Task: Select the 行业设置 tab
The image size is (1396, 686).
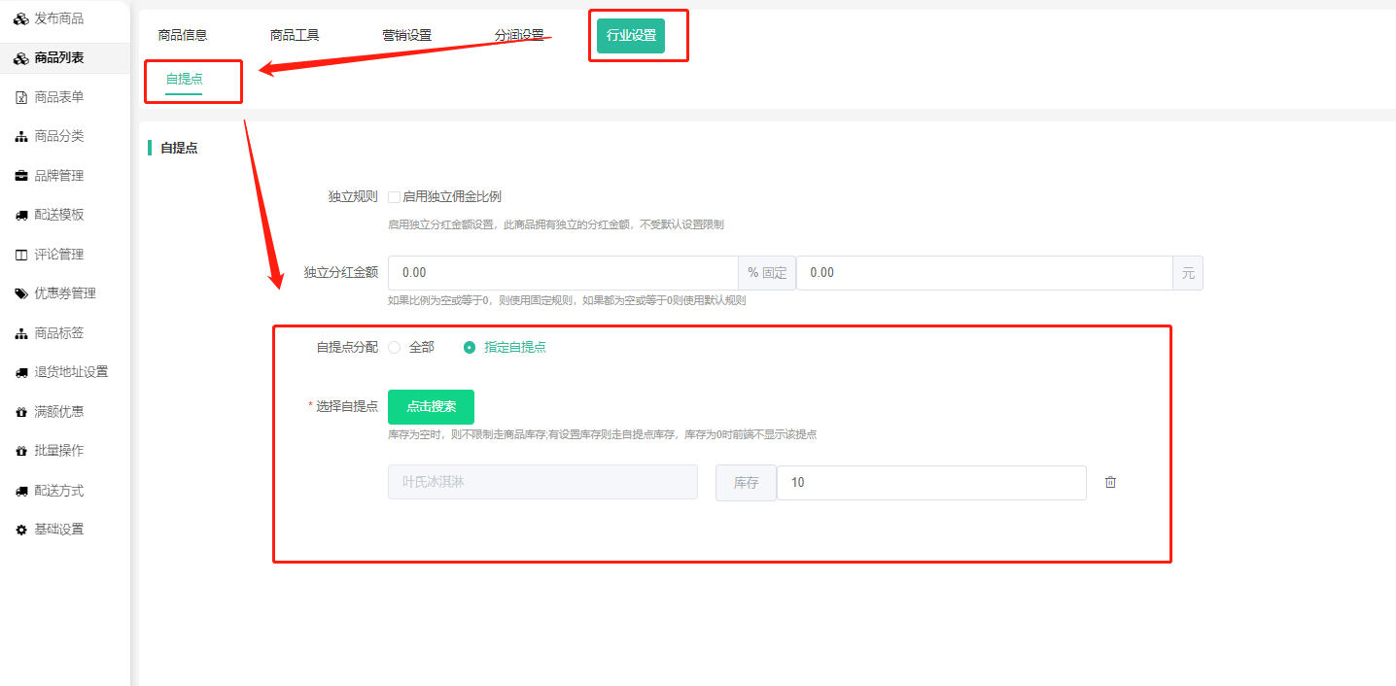Action: pyautogui.click(x=631, y=35)
